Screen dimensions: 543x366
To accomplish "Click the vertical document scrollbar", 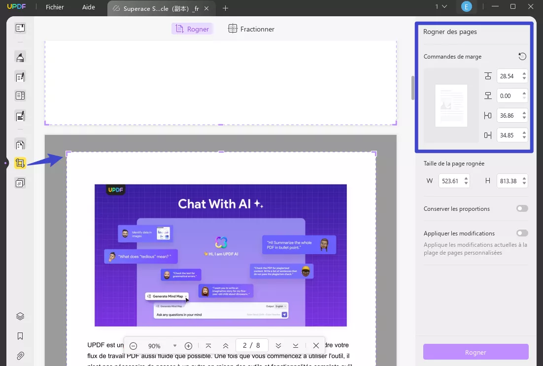I will click(413, 88).
